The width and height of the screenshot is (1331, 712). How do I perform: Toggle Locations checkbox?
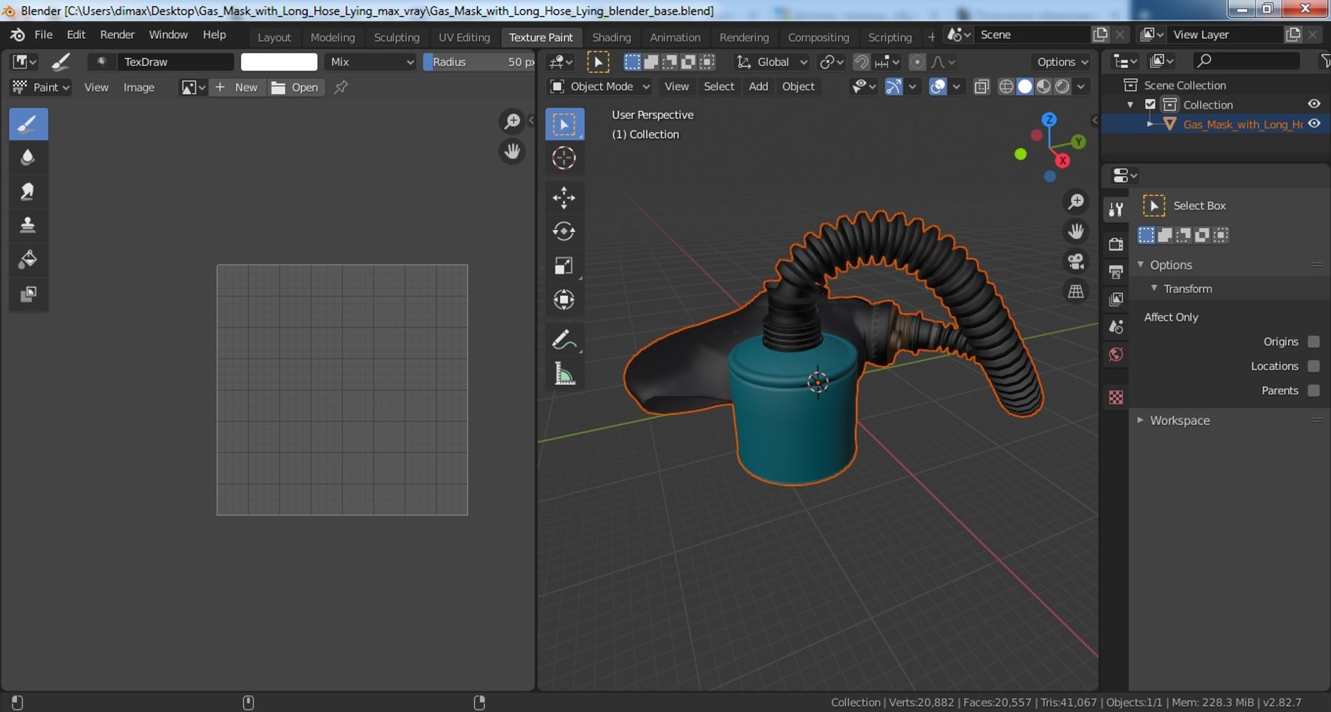1314,366
